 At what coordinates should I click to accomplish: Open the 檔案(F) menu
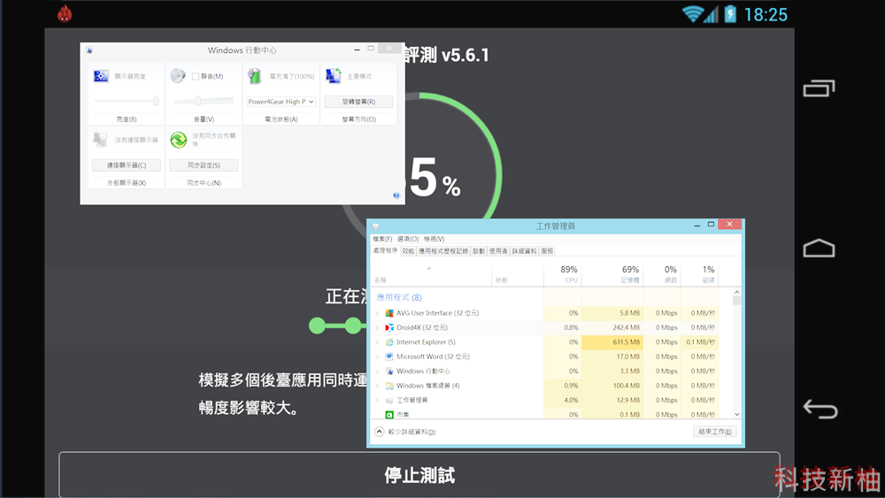point(382,239)
